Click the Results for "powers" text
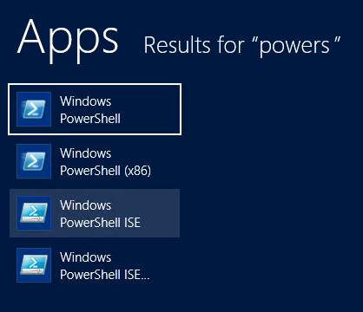 (x=242, y=46)
